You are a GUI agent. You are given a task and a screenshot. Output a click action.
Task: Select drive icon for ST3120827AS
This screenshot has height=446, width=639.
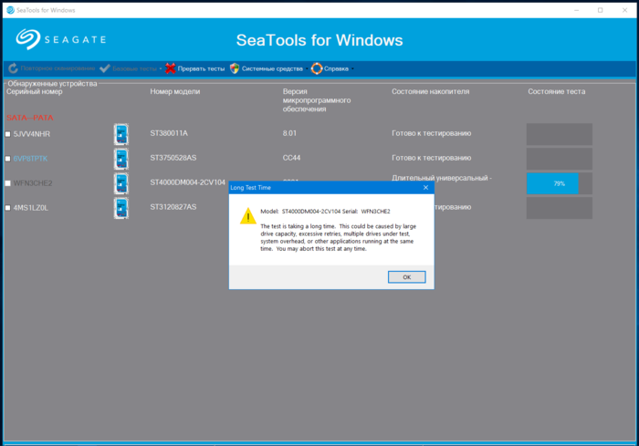tap(121, 208)
